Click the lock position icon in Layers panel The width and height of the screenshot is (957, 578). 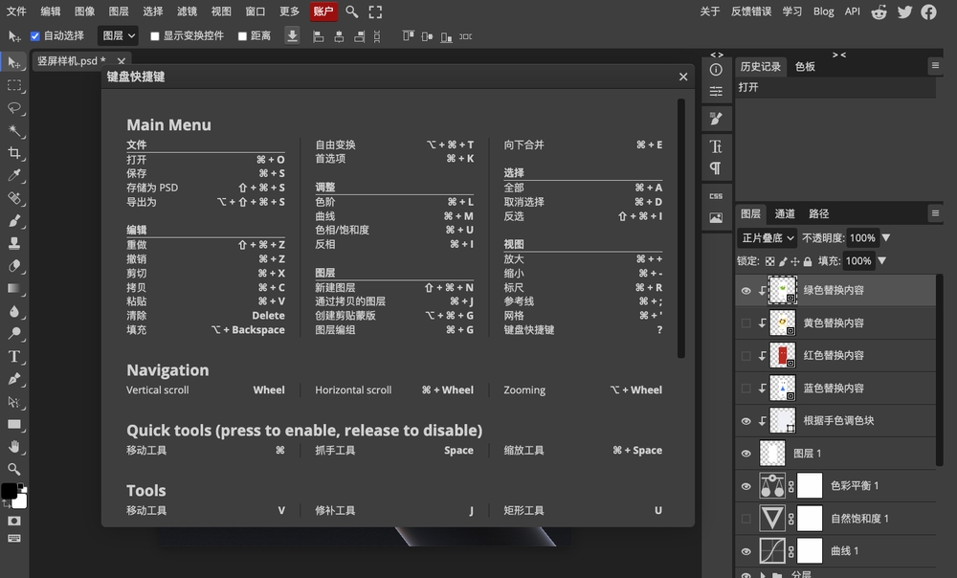point(794,261)
